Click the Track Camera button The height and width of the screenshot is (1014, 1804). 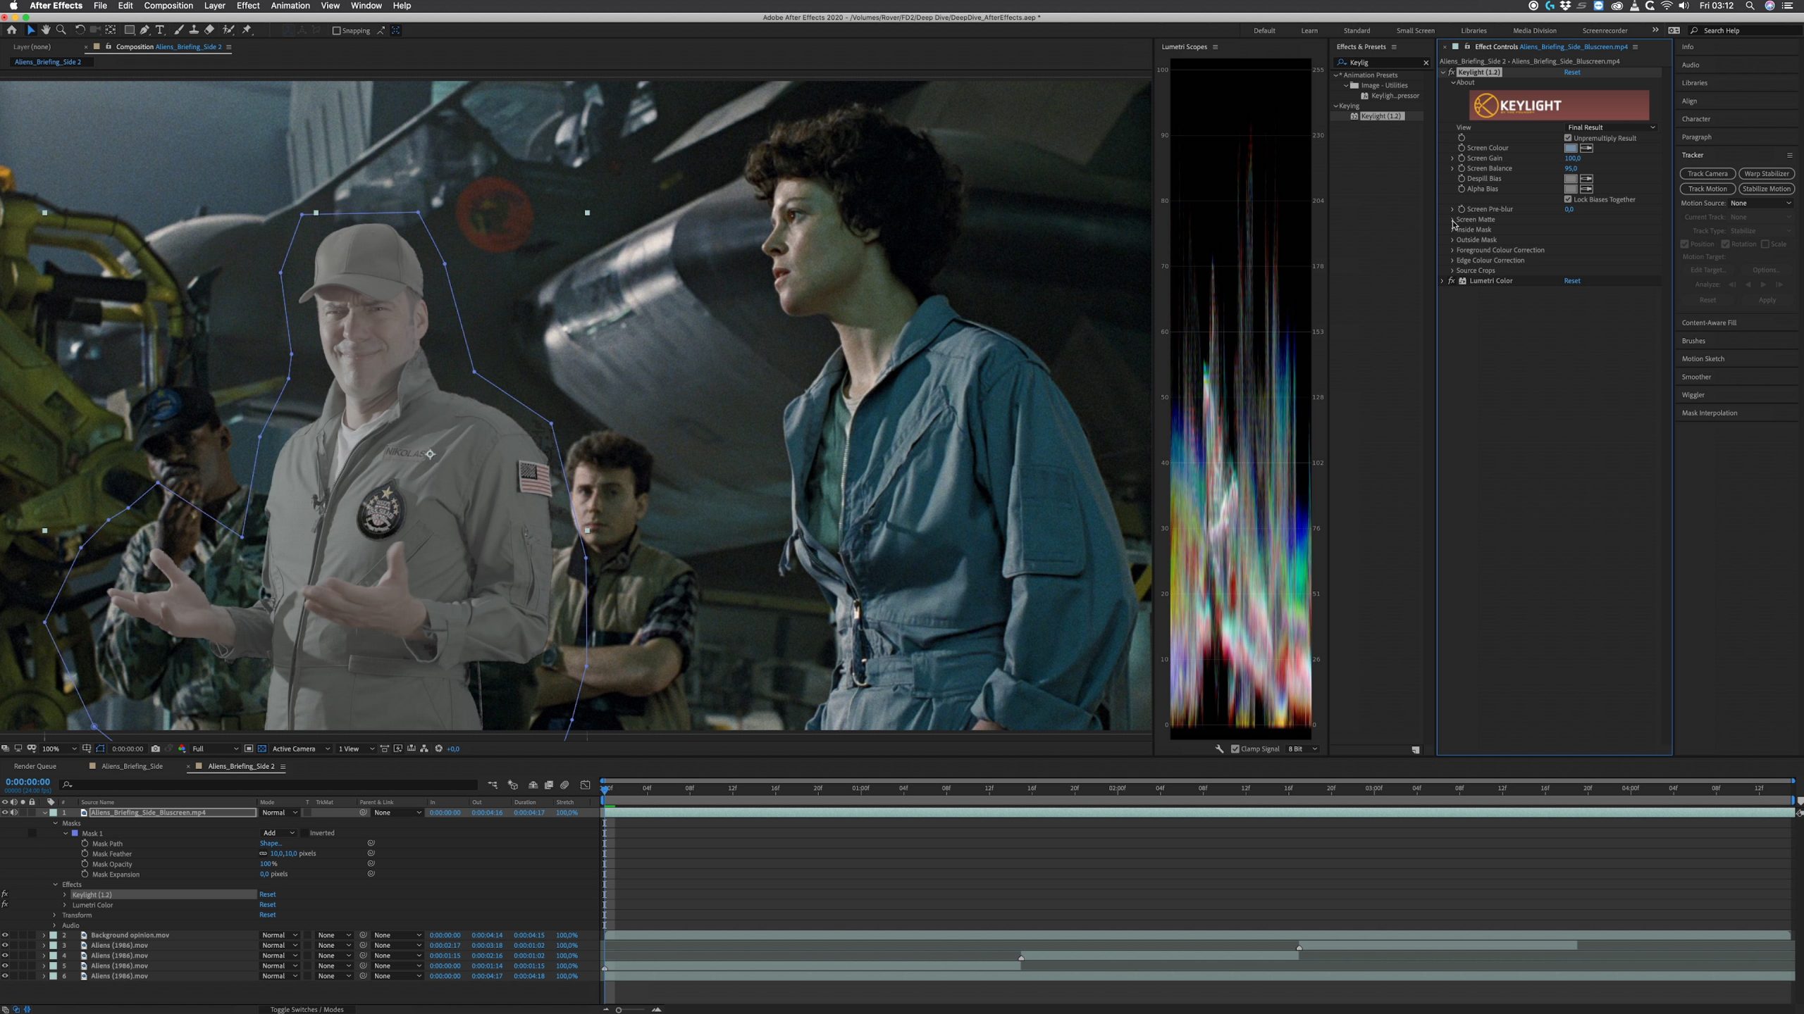click(1707, 174)
